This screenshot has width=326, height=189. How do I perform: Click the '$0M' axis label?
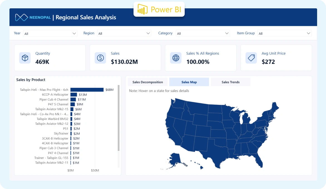tap(70, 170)
